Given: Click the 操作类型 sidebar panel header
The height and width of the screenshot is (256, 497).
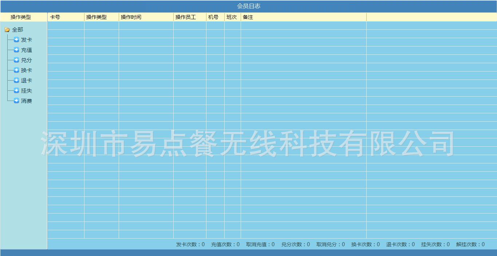Looking at the screenshot, I should [x=24, y=17].
